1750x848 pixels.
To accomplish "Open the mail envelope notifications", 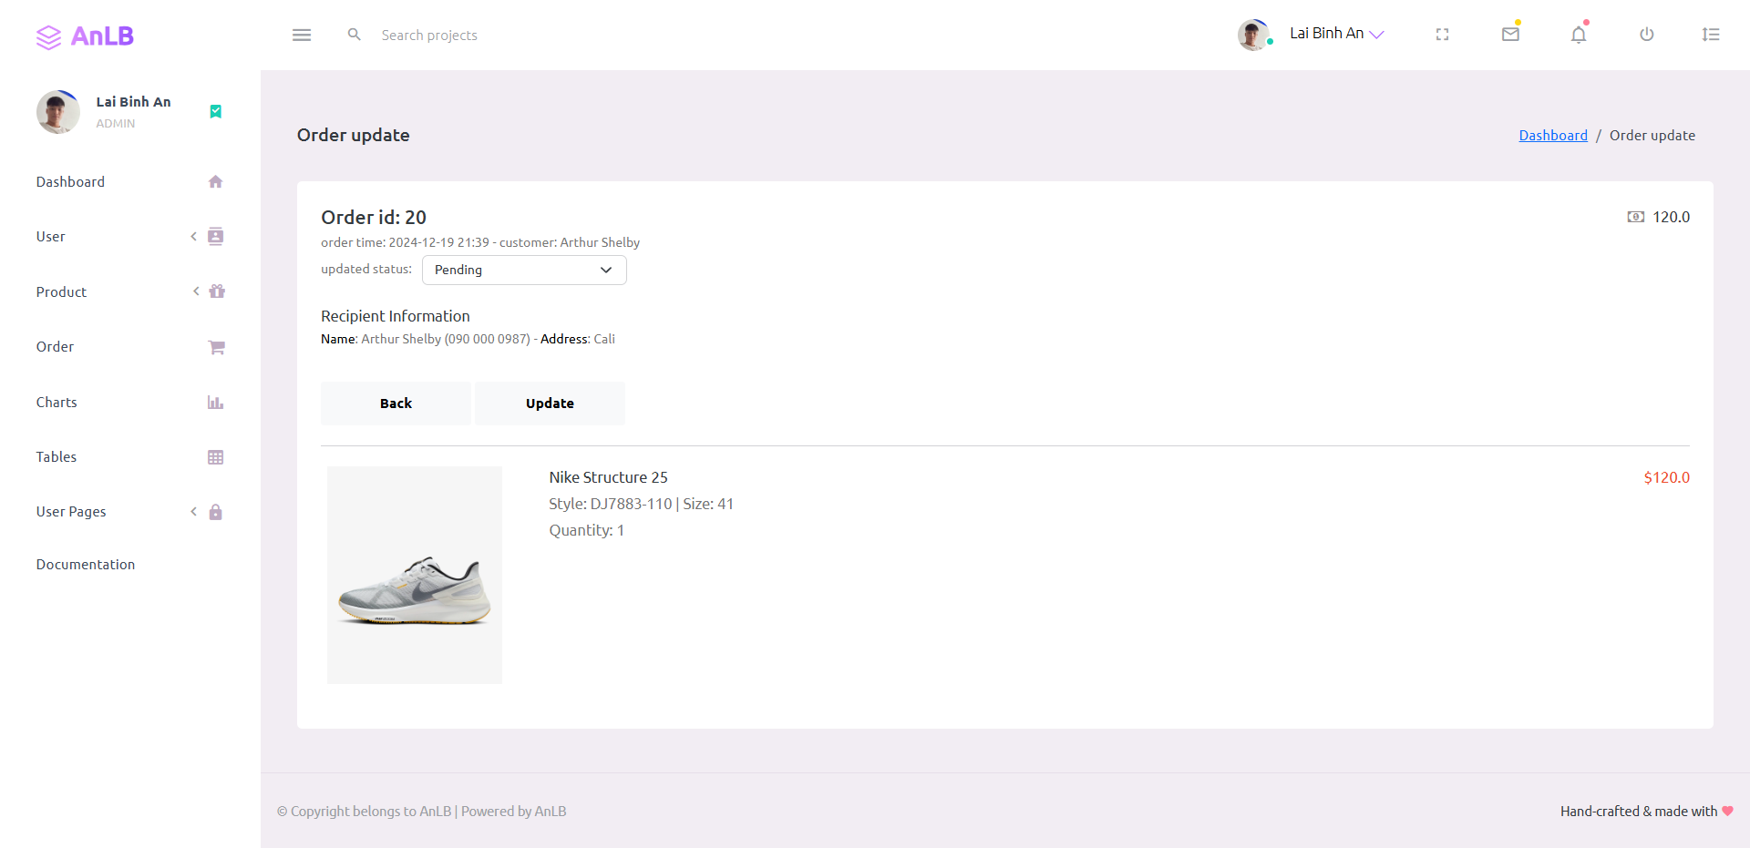I will point(1510,34).
